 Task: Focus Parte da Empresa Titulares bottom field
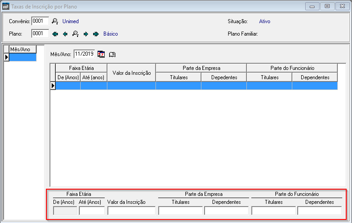tap(180, 211)
